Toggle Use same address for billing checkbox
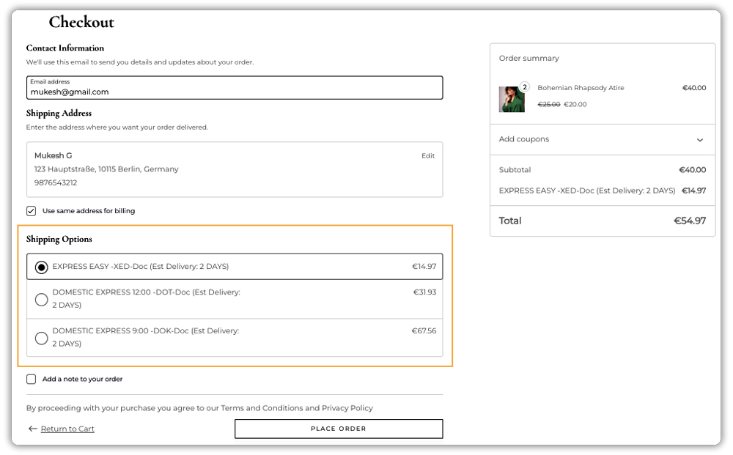This screenshot has width=733, height=455. tap(32, 211)
